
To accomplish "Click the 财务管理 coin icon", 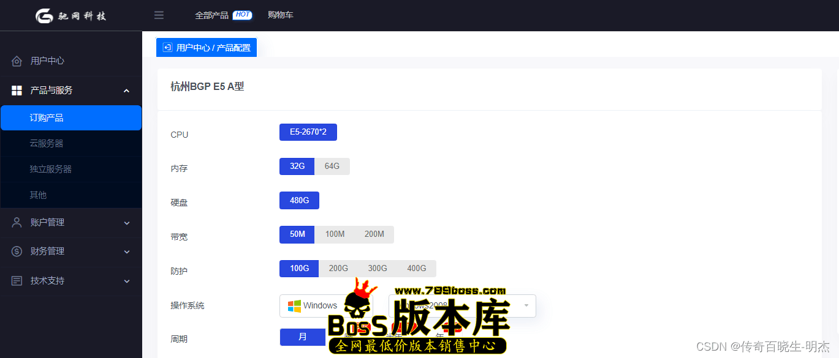I will point(17,252).
